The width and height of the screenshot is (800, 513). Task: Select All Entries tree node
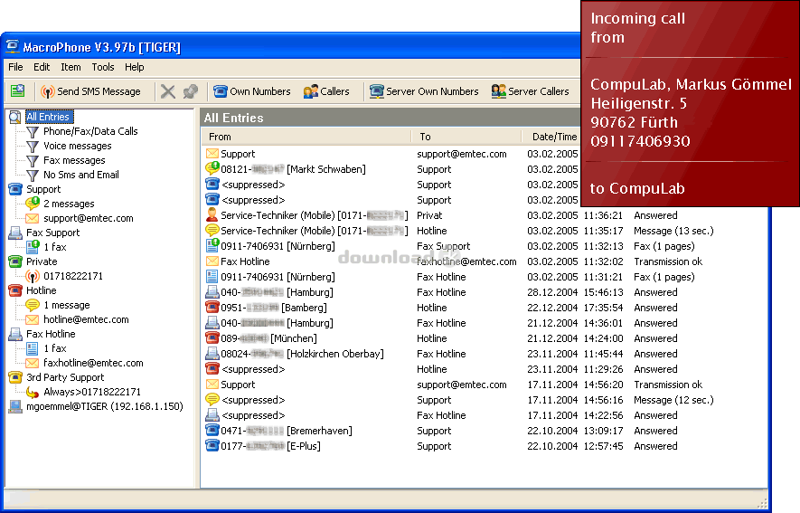pos(47,117)
